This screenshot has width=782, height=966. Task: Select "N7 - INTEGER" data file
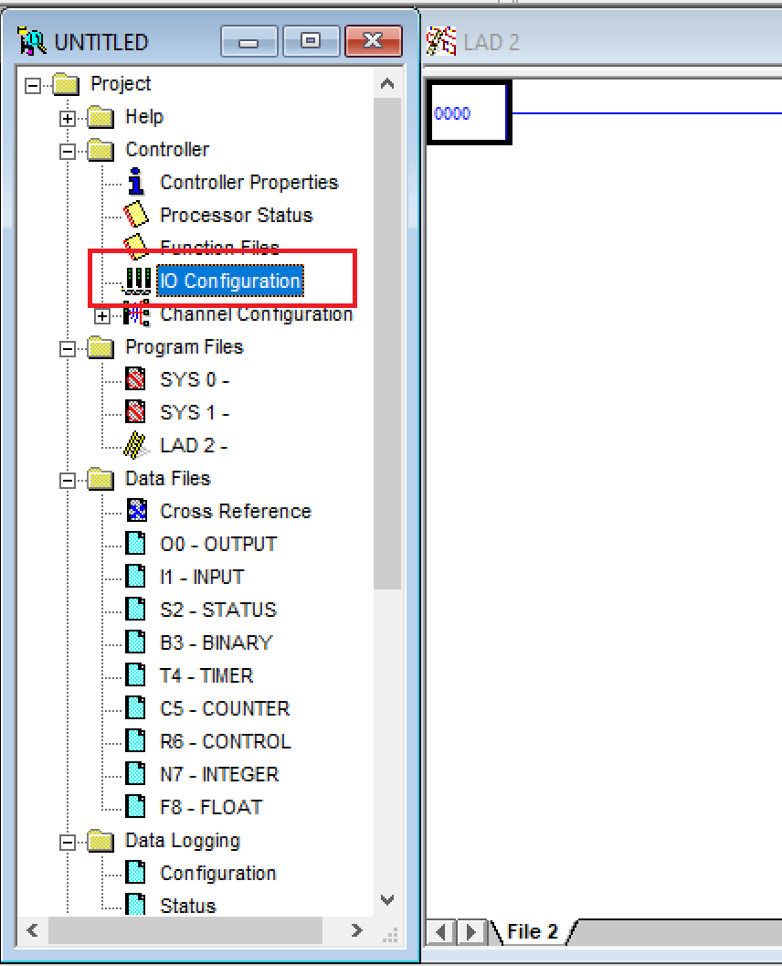[219, 774]
